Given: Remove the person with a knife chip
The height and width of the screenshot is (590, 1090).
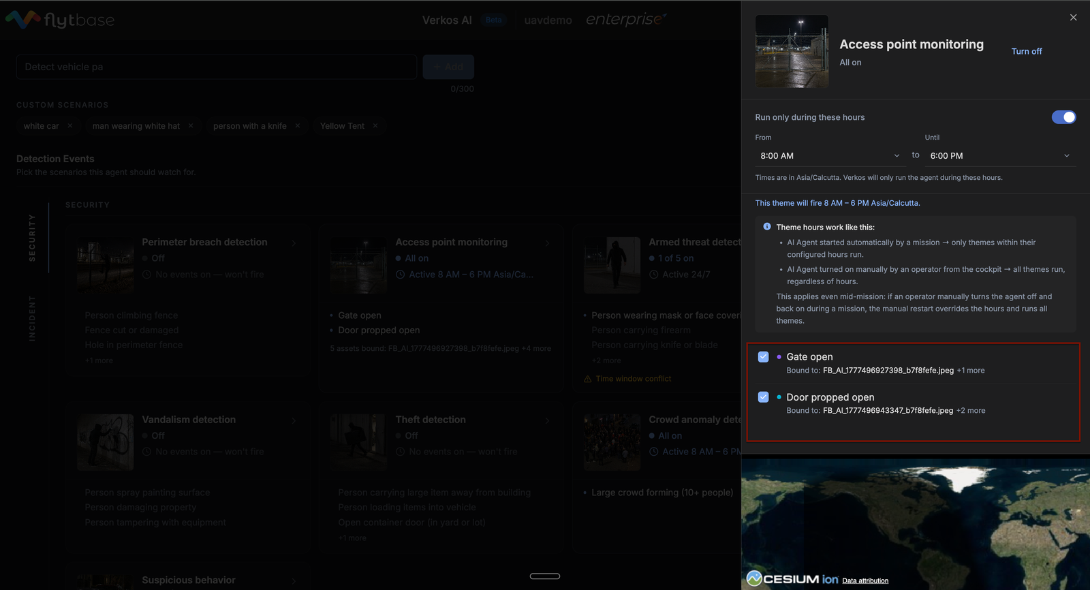Looking at the screenshot, I should click(298, 126).
